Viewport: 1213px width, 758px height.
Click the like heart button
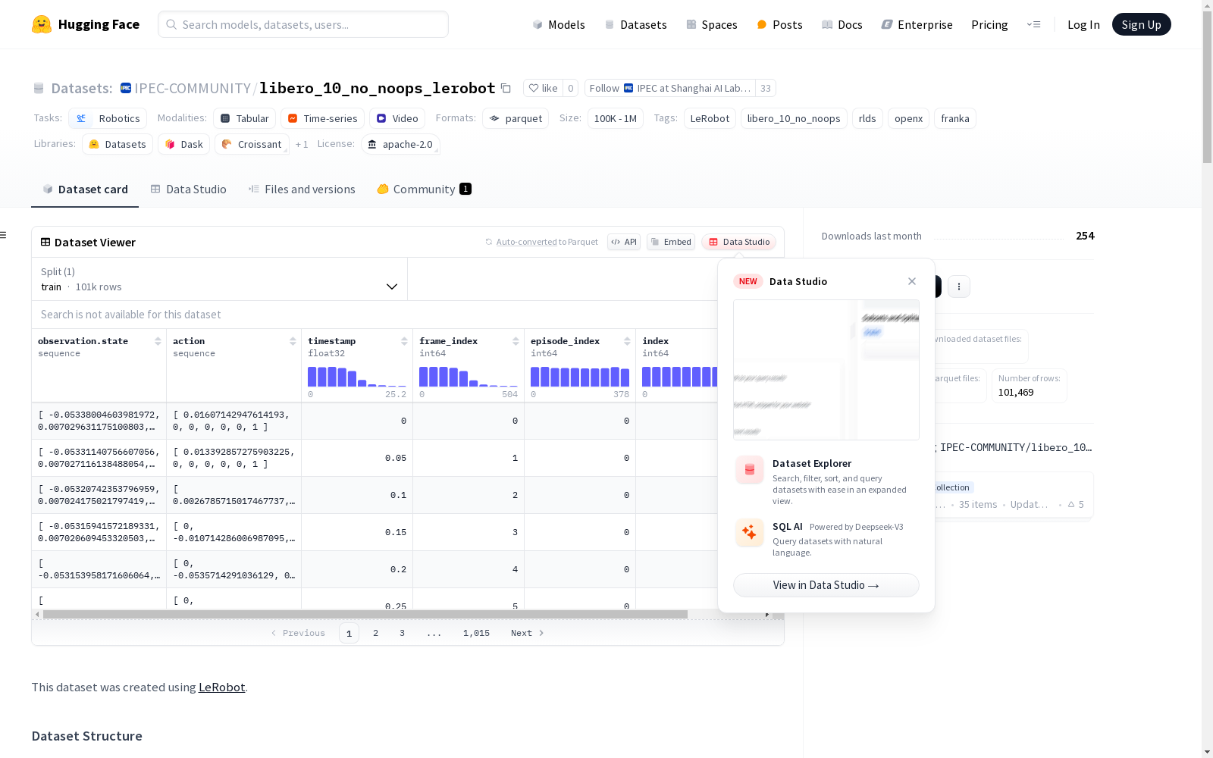[543, 88]
